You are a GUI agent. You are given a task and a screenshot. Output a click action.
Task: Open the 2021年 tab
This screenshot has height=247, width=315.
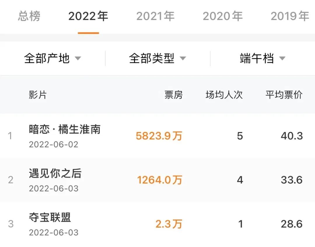coord(155,16)
